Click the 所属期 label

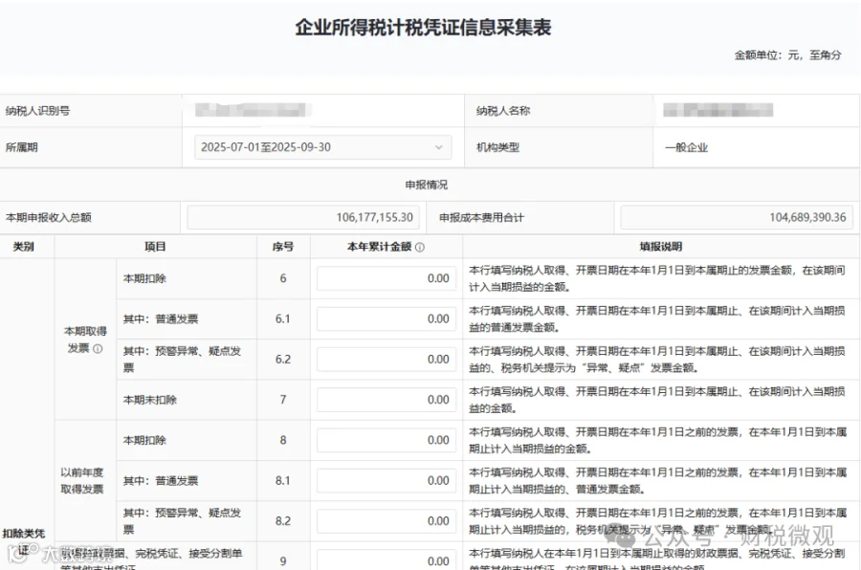pyautogui.click(x=21, y=147)
